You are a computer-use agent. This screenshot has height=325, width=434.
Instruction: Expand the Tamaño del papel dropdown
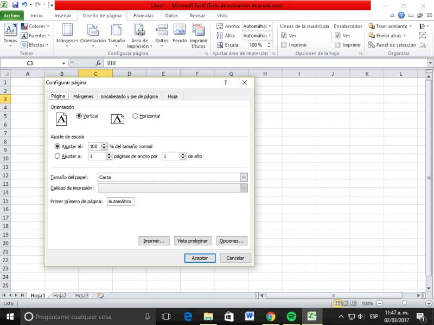click(x=244, y=177)
